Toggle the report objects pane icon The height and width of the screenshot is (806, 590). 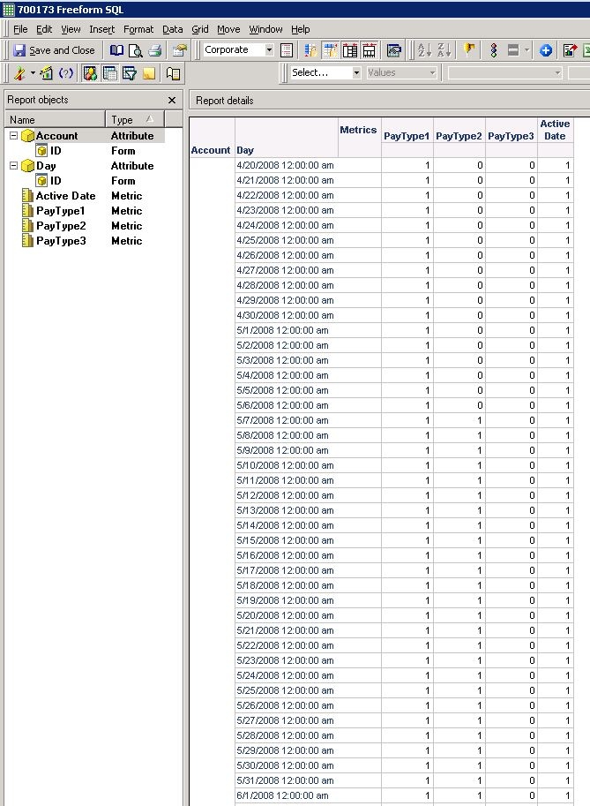point(90,73)
